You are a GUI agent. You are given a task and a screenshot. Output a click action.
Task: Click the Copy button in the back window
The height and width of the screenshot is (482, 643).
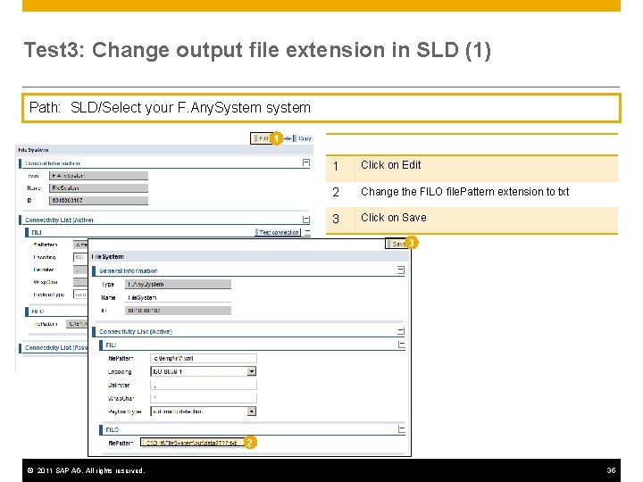coord(305,138)
